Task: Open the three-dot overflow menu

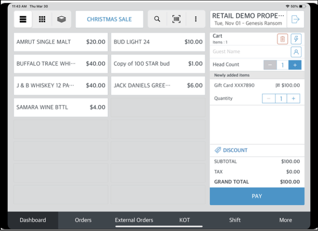Action: 195,19
